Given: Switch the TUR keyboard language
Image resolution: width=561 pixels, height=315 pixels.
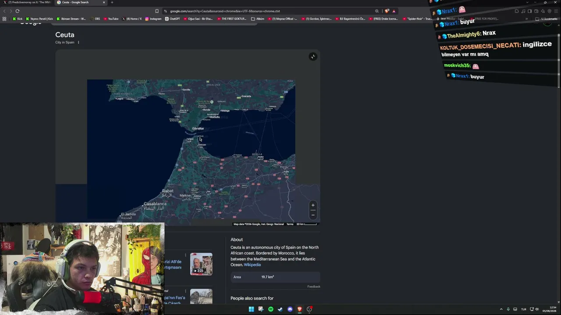Looking at the screenshot, I should coord(523,309).
